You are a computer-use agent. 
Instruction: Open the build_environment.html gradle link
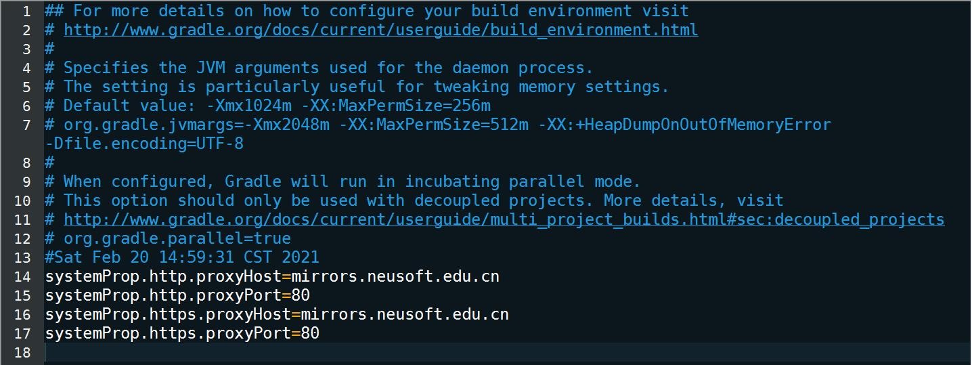point(381,30)
